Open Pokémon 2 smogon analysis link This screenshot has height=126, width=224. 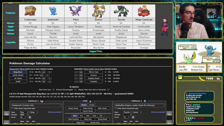[158, 112]
